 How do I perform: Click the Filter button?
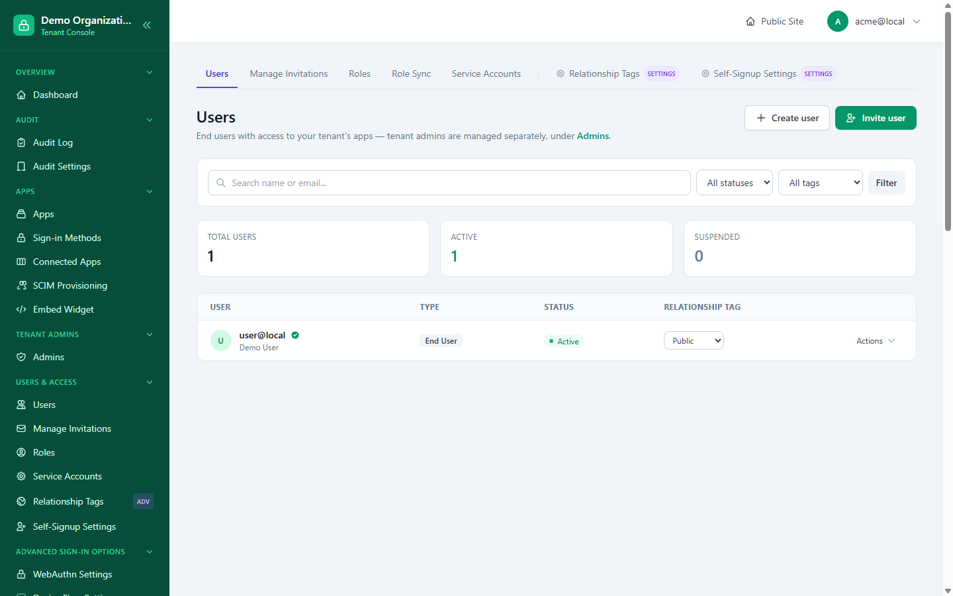pyautogui.click(x=887, y=183)
